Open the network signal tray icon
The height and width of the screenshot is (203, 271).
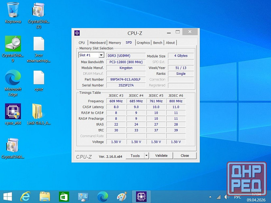[218, 197]
